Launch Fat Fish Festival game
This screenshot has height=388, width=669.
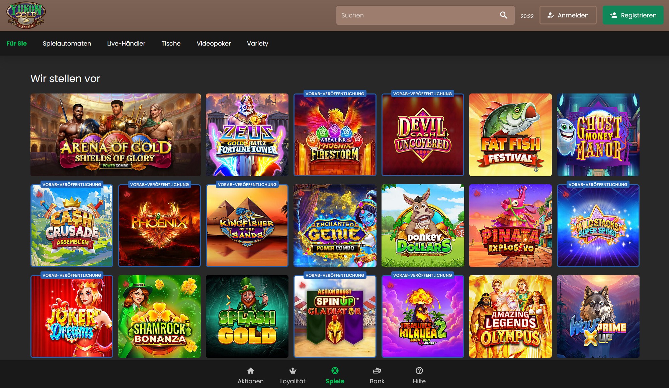[x=510, y=135]
